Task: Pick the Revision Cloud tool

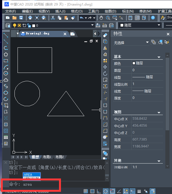Action: tap(6, 80)
